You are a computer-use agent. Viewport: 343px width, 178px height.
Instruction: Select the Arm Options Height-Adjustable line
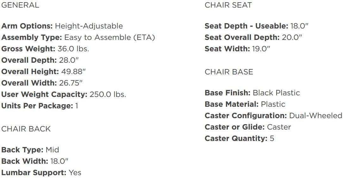coord(62,26)
